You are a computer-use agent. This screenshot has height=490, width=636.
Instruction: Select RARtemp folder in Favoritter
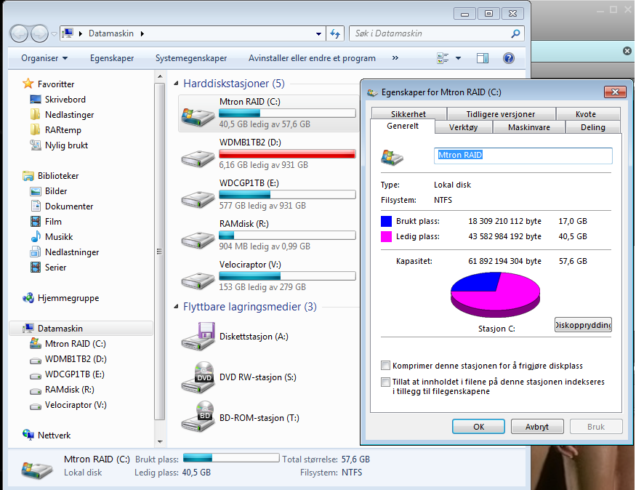click(x=63, y=130)
